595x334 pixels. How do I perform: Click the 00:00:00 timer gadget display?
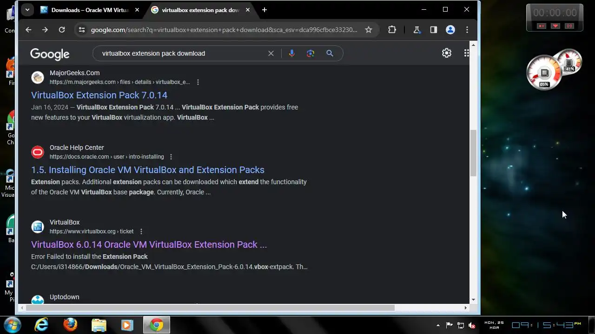pyautogui.click(x=555, y=13)
